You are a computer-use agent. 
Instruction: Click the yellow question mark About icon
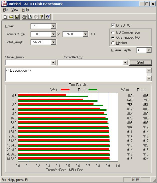tap(42, 17)
